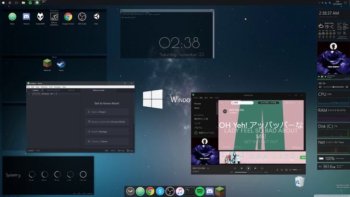Image resolution: width=350 pixels, height=197 pixels.
Task: Click the Spotify upgrade button
Action: 269,102
